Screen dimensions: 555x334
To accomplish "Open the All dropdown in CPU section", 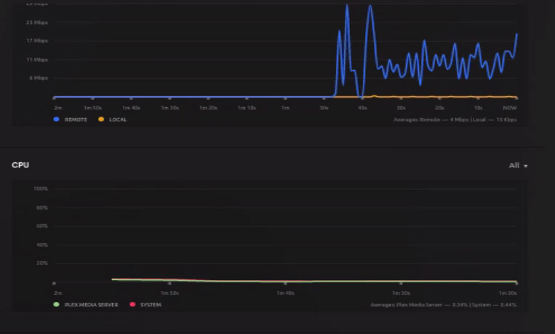I will (x=518, y=165).
